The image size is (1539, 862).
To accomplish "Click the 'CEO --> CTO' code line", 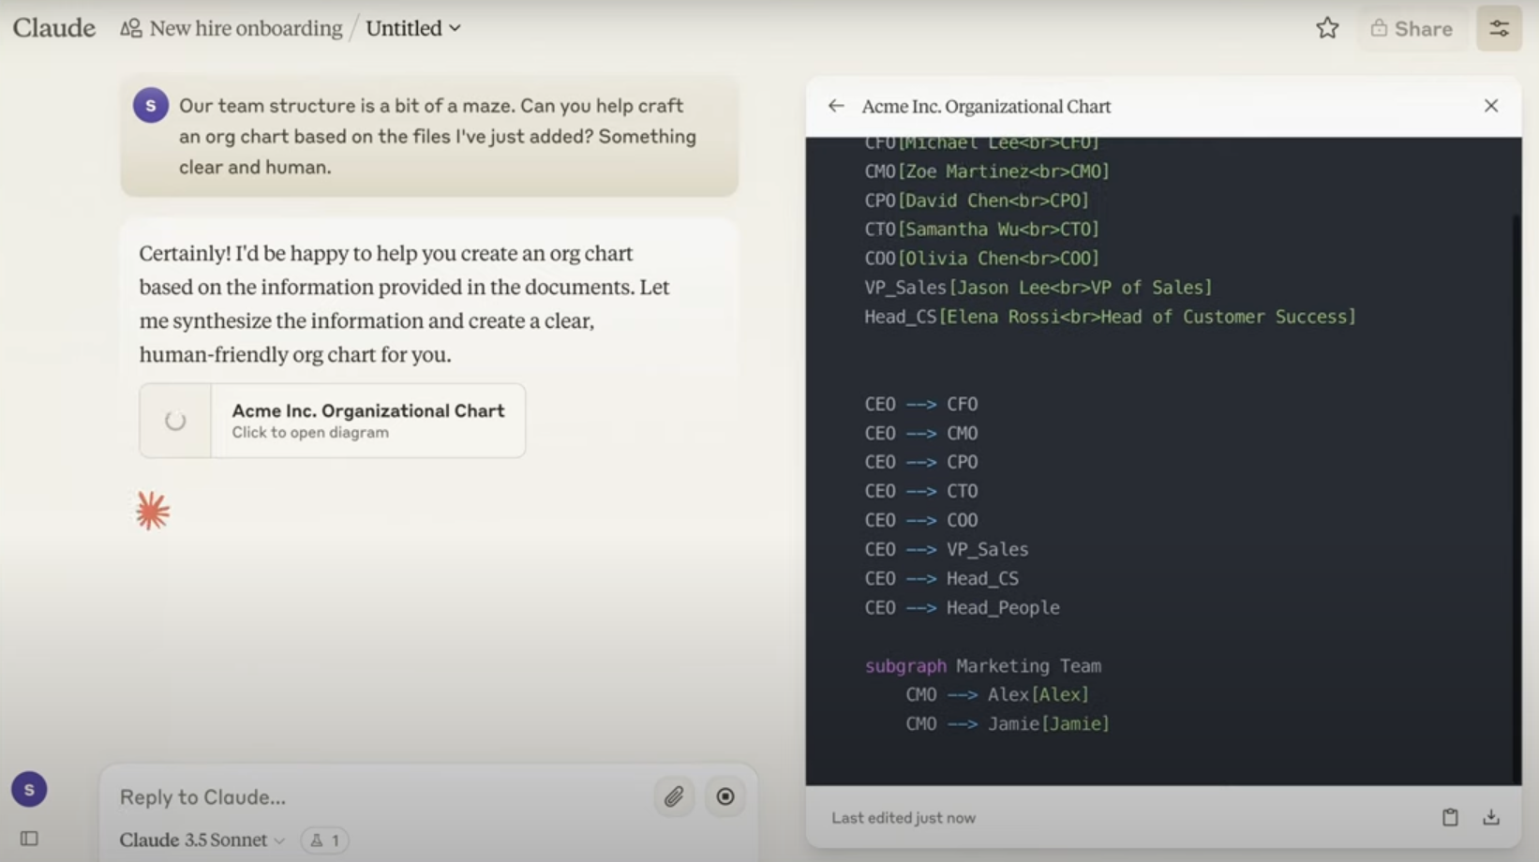I will [921, 492].
